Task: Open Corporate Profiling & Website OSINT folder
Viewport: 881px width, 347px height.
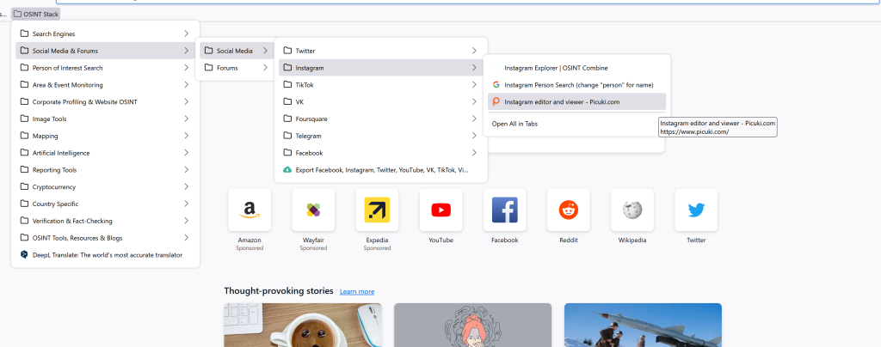Action: click(105, 102)
